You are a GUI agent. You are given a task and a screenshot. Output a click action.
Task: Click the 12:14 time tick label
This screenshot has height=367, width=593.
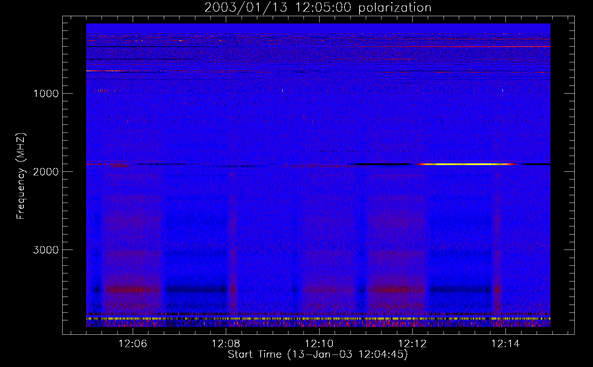506,344
